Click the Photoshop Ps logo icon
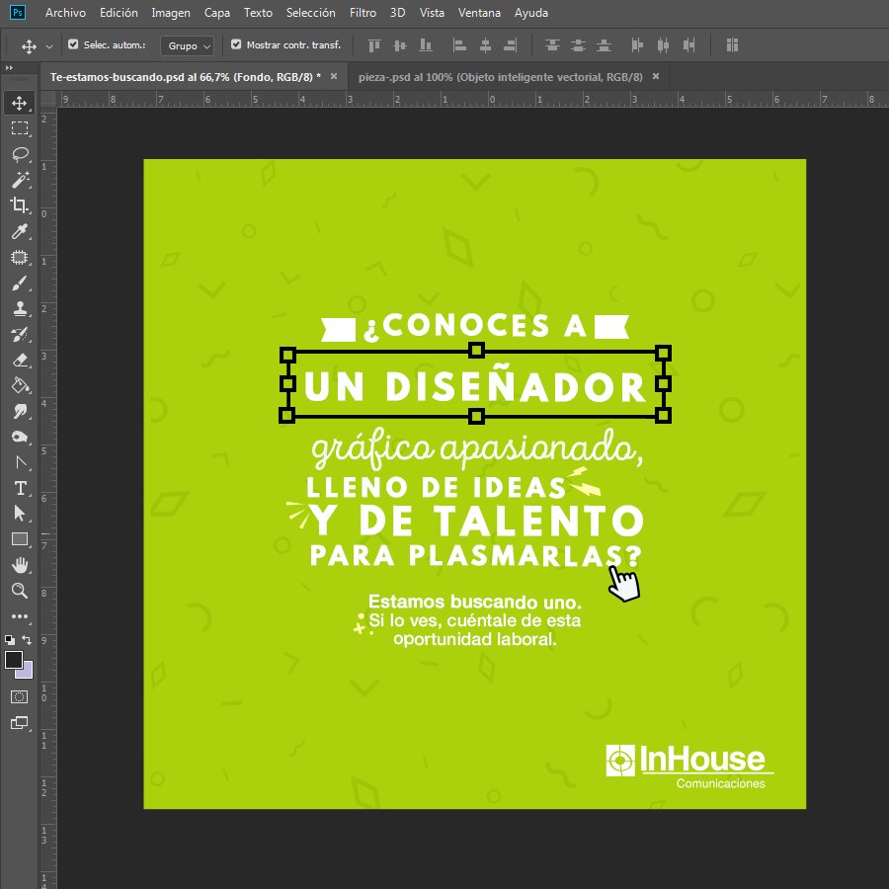889x889 pixels. click(x=18, y=13)
